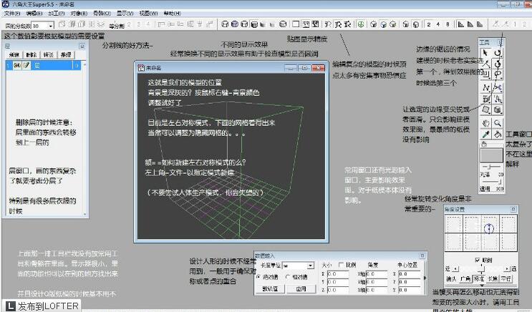
Task: Click the 远 right arrow in angle panel
Action: pyautogui.click(x=507, y=268)
